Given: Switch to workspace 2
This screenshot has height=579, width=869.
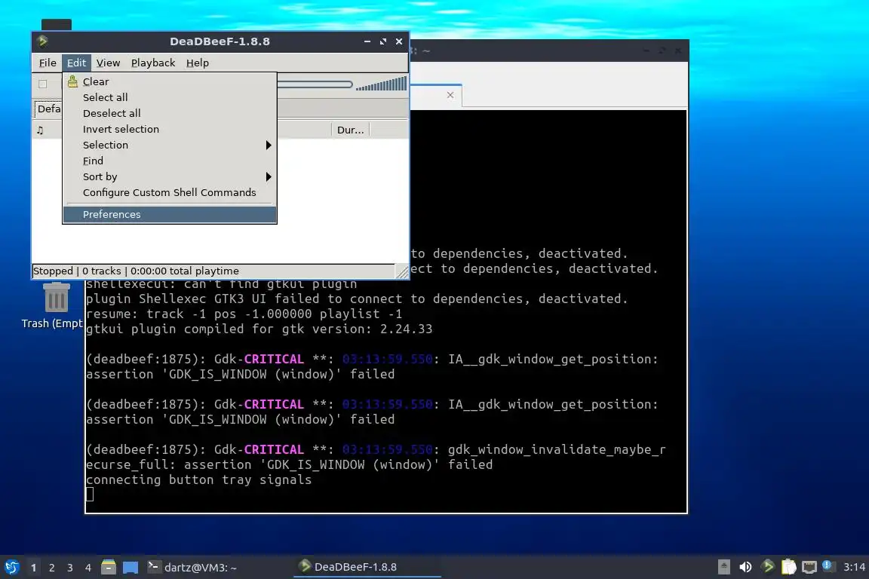Looking at the screenshot, I should (x=51, y=568).
